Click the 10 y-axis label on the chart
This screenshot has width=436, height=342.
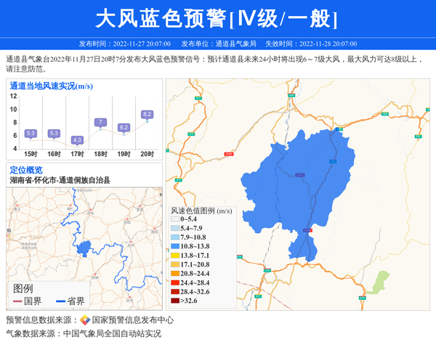pyautogui.click(x=13, y=109)
